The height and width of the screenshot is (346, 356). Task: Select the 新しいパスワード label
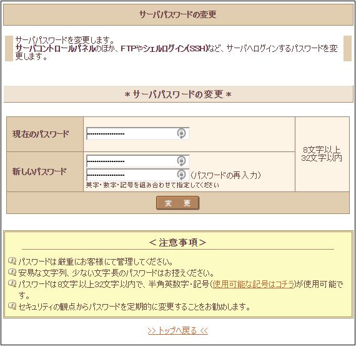pyautogui.click(x=39, y=171)
